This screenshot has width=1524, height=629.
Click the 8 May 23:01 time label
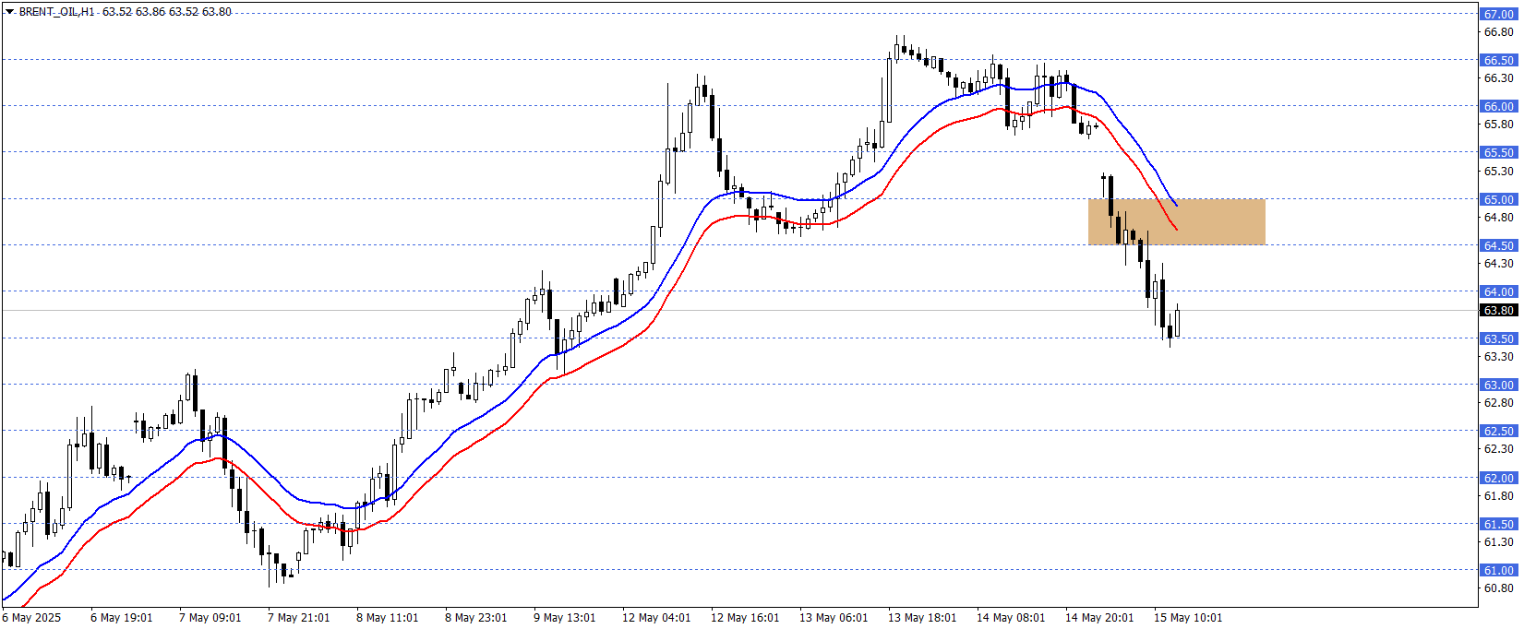(476, 618)
